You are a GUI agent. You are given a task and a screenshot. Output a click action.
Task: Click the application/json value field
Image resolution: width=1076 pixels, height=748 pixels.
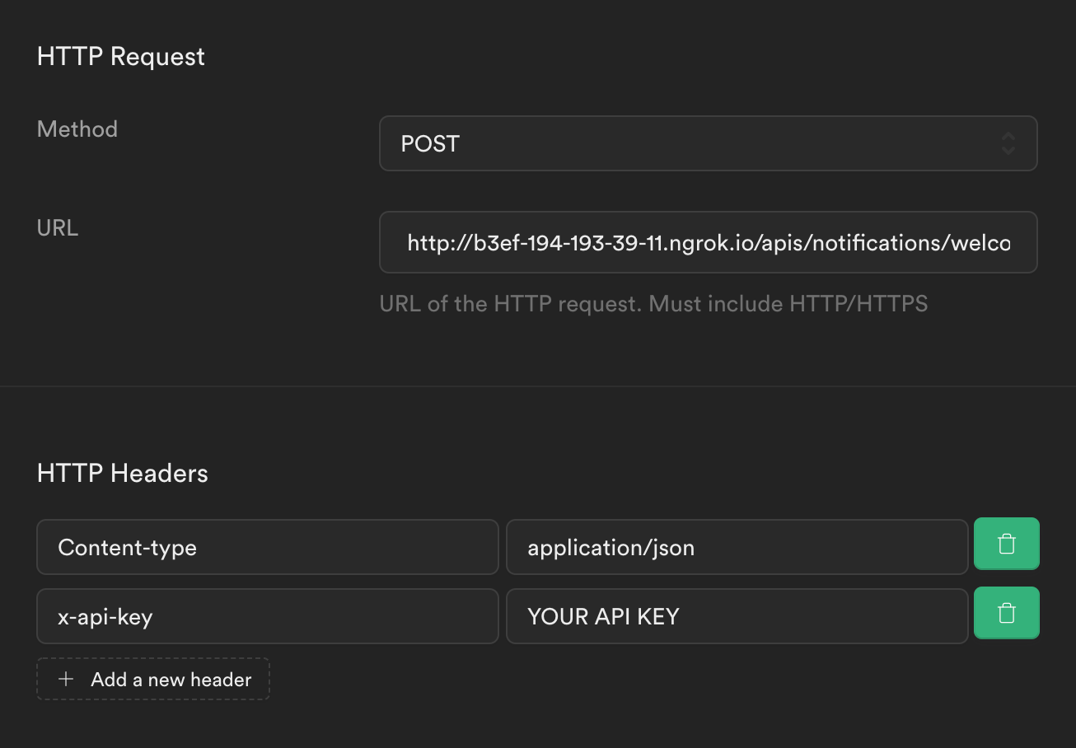[737, 546]
